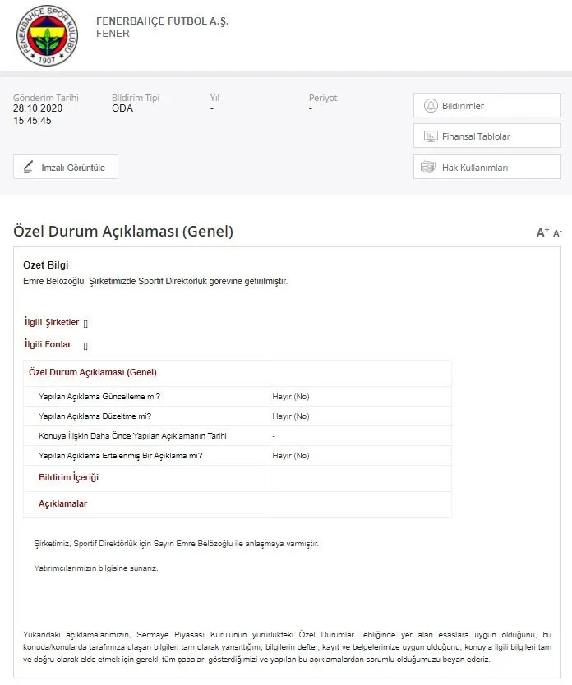The width and height of the screenshot is (572, 685).
Task: Click the Özel Durum Açıklaması (Genel) table header
Action: (92, 372)
